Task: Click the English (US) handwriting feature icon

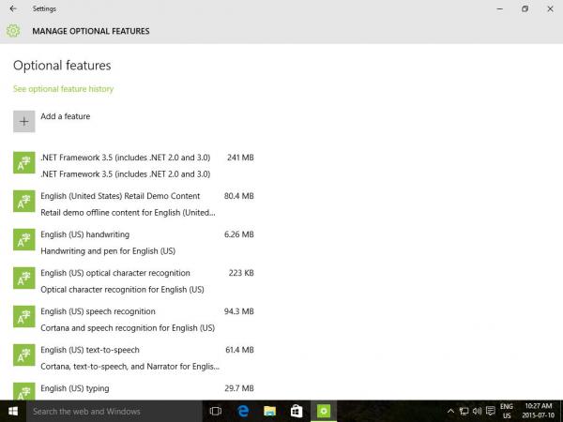Action: click(24, 240)
